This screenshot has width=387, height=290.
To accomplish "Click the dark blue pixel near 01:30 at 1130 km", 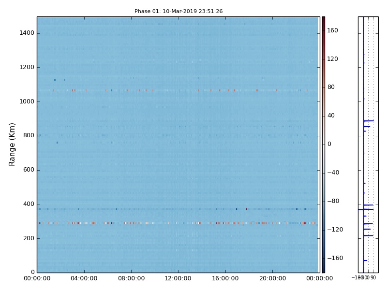I will tap(55, 80).
